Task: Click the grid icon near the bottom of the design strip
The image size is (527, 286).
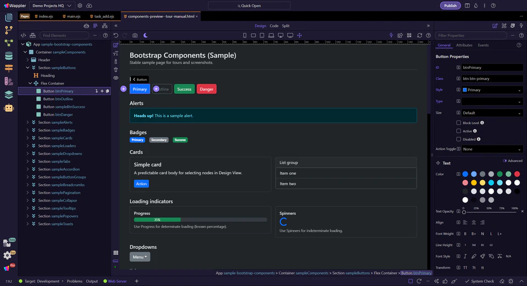Action: tap(116, 253)
